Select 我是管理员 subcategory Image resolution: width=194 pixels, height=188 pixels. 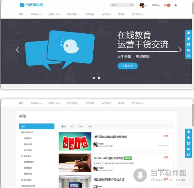29,162
